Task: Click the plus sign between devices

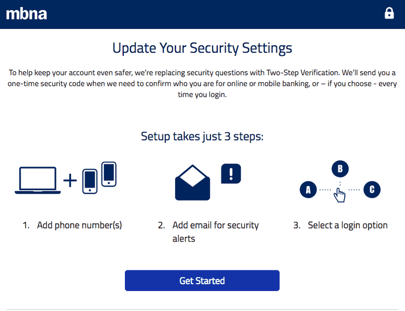Action: 70,181
